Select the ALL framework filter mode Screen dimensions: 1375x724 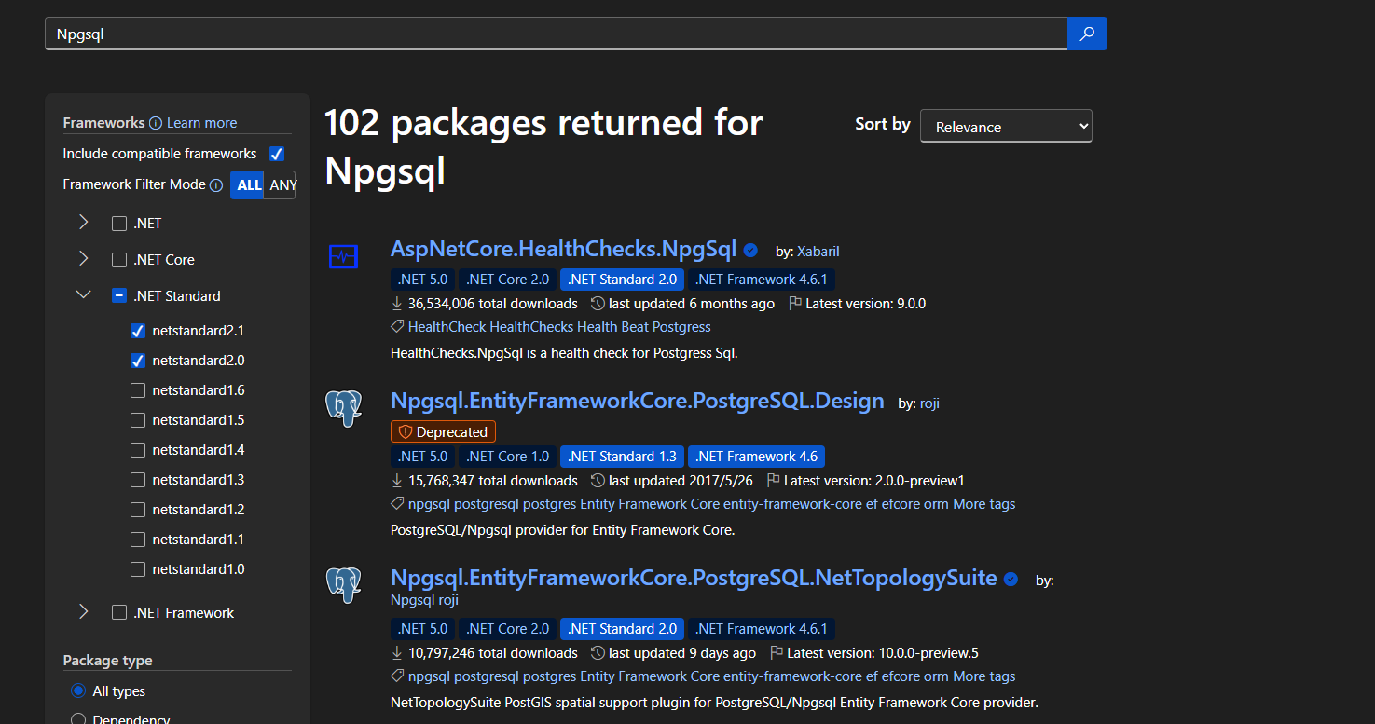pyautogui.click(x=247, y=184)
